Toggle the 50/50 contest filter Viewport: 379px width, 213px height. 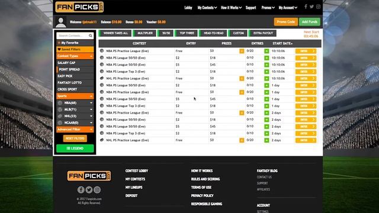166,33
